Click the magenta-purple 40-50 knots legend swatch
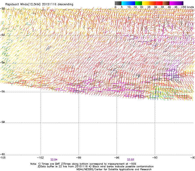The height and width of the screenshot is (171, 195). click(176, 3)
